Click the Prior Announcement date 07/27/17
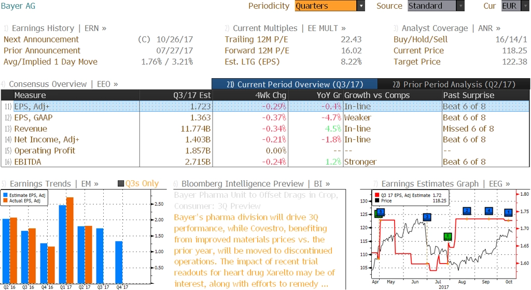531x290 pixels. 174,50
